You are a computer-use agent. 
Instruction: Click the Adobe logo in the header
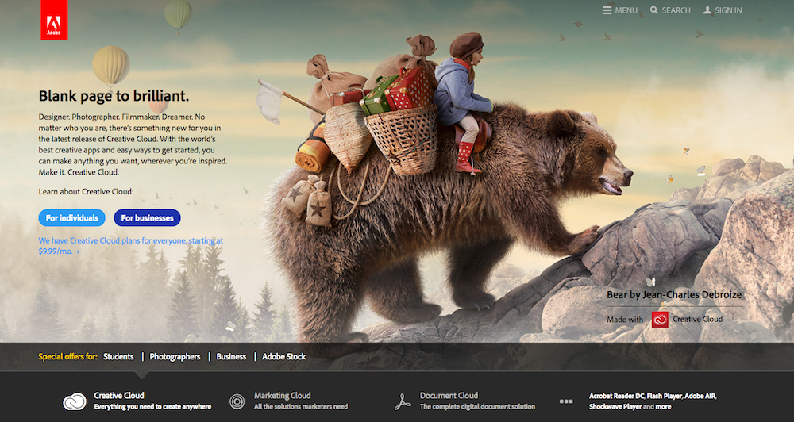(x=53, y=21)
